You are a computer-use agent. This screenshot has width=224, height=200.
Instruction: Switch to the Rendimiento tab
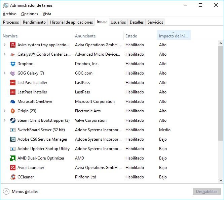pyautogui.click(x=34, y=22)
